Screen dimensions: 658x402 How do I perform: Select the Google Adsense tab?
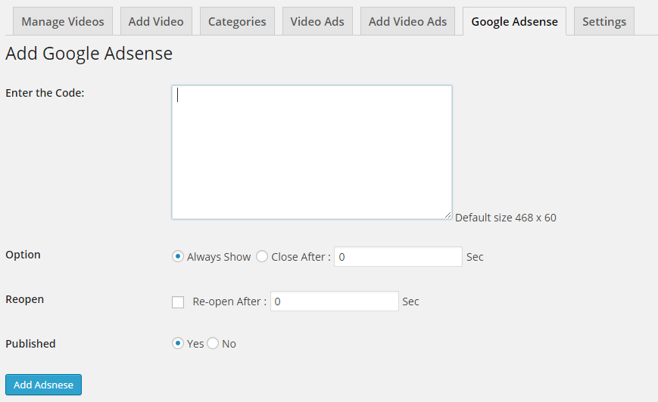pos(514,21)
